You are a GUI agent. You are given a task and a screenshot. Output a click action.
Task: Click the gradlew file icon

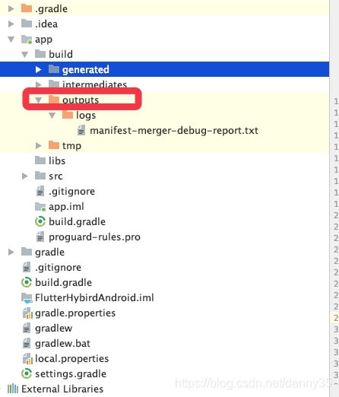coord(27,328)
